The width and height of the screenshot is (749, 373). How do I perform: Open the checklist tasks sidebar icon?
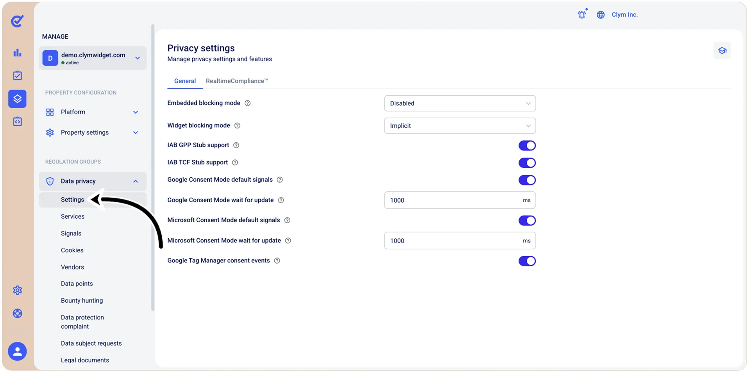(x=17, y=75)
